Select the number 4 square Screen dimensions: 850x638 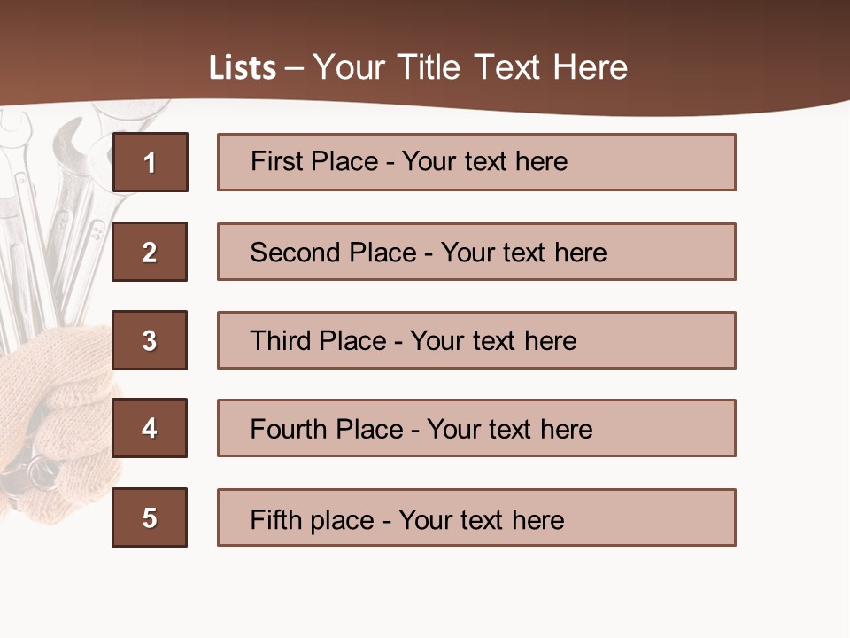(x=150, y=428)
